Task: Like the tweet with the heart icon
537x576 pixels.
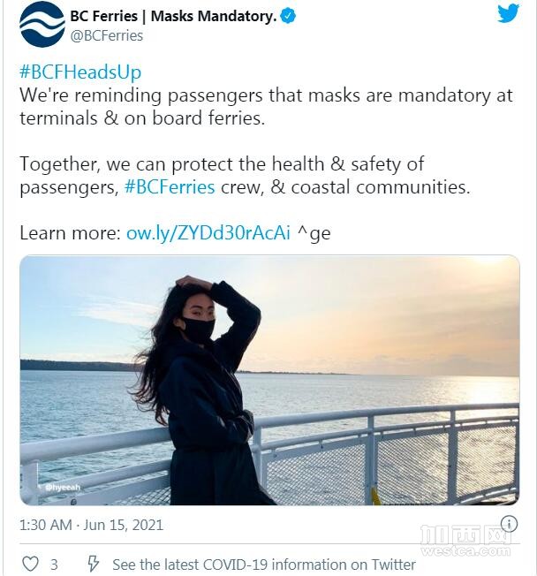Action: [x=31, y=564]
